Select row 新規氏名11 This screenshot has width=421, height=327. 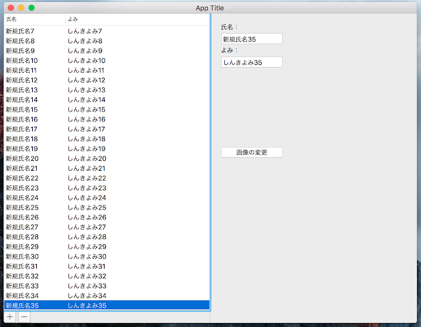[x=107, y=70]
